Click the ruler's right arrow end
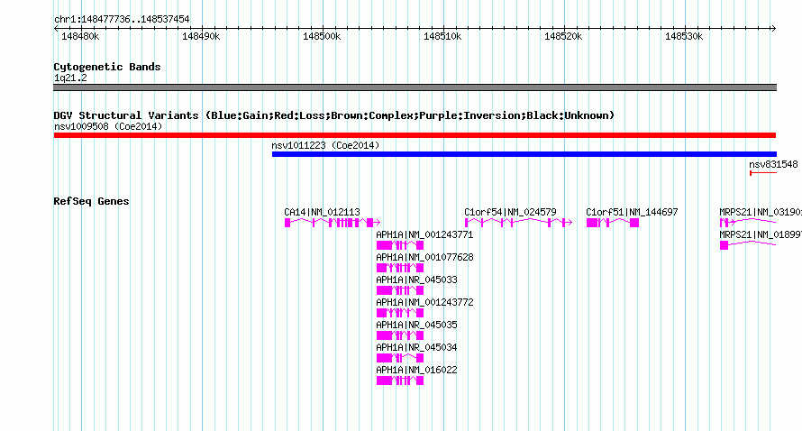This screenshot has height=431, width=802. pos(773,29)
